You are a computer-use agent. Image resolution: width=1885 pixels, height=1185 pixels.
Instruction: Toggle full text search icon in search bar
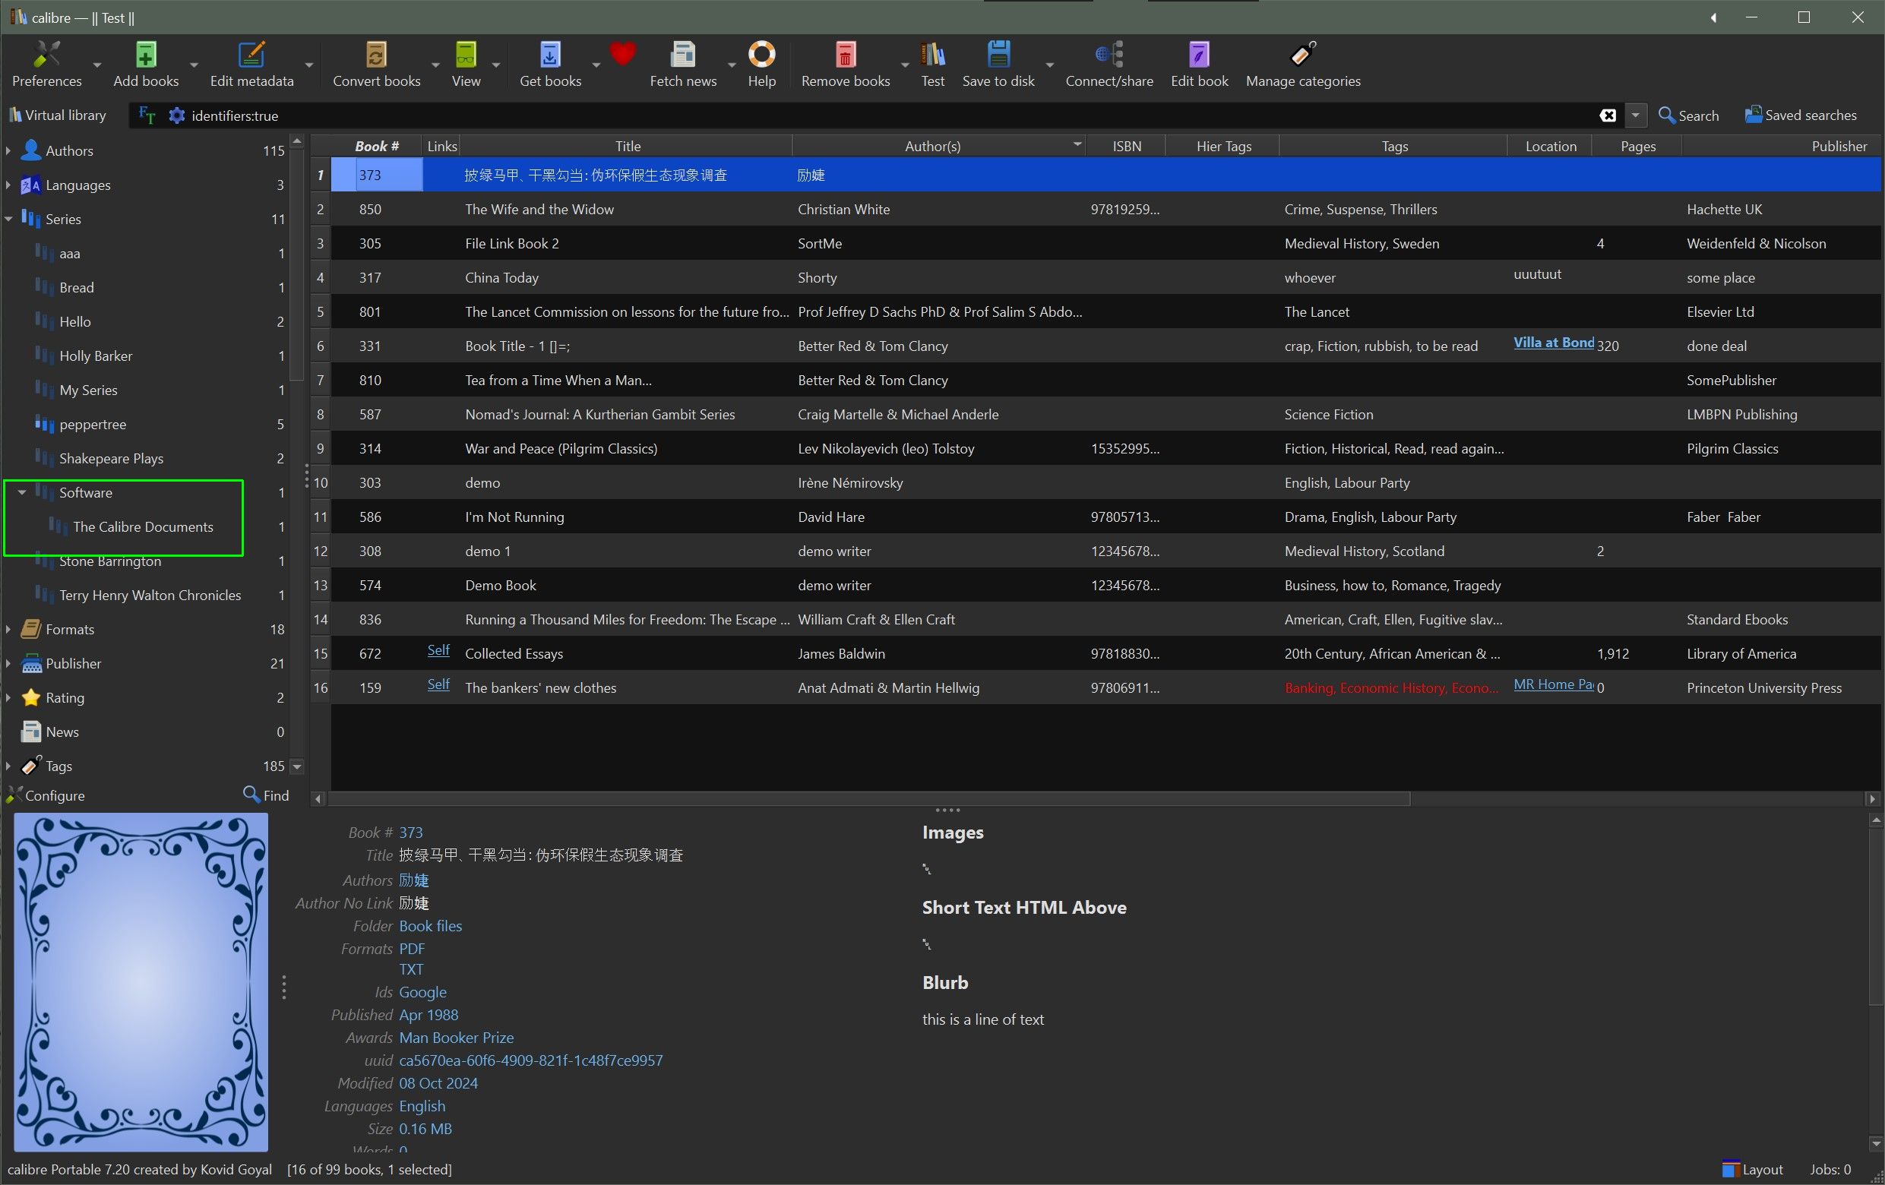coord(147,115)
